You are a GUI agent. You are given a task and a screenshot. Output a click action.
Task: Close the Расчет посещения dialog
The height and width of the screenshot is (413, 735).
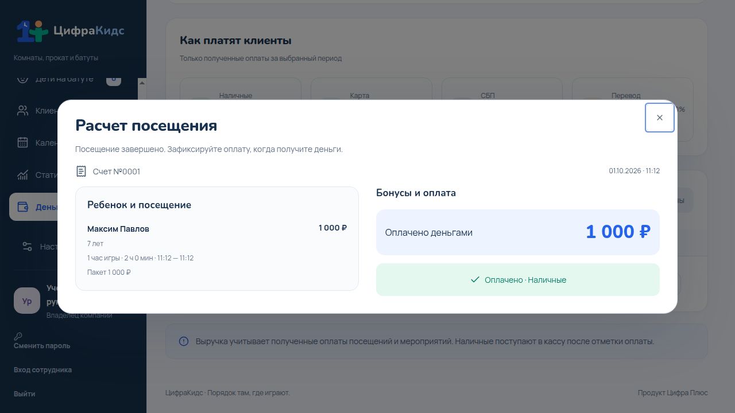pyautogui.click(x=659, y=118)
